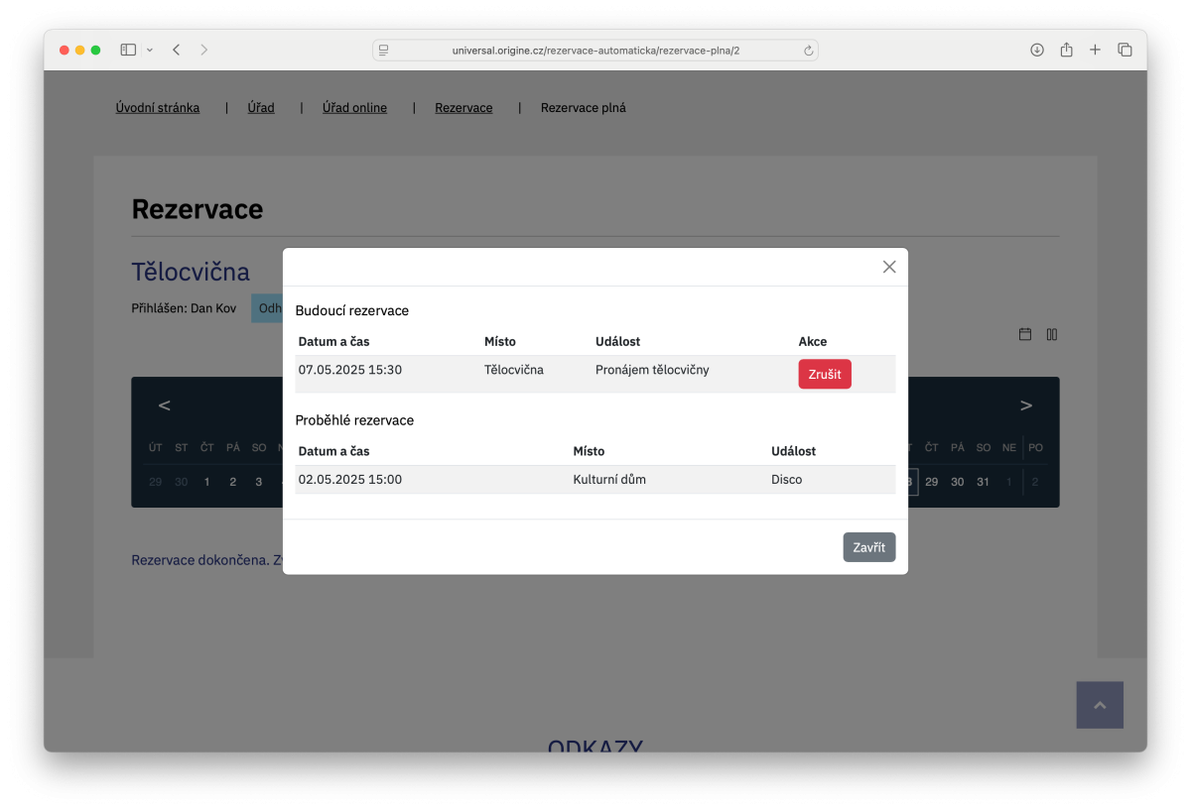Open the Úvodní stránka breadcrumb link

coord(158,108)
